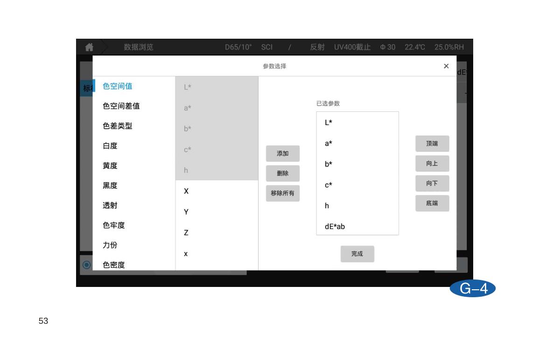Choose h in the 已选参数 list
Viewport: 560px width, 349px height.
pos(327,206)
